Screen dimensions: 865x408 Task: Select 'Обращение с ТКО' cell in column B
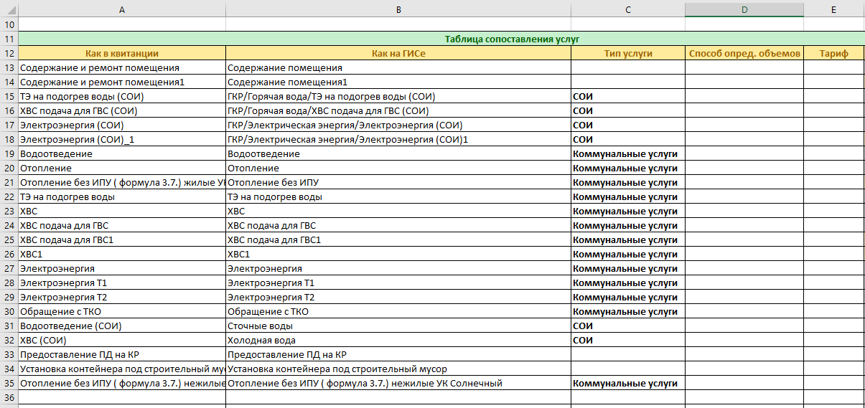coord(398,311)
